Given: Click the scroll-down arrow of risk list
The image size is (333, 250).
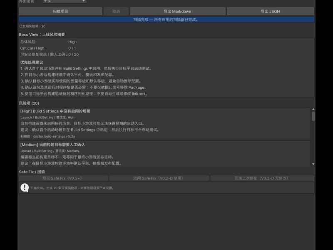Looking at the screenshot, I should pyautogui.click(x=313, y=164).
